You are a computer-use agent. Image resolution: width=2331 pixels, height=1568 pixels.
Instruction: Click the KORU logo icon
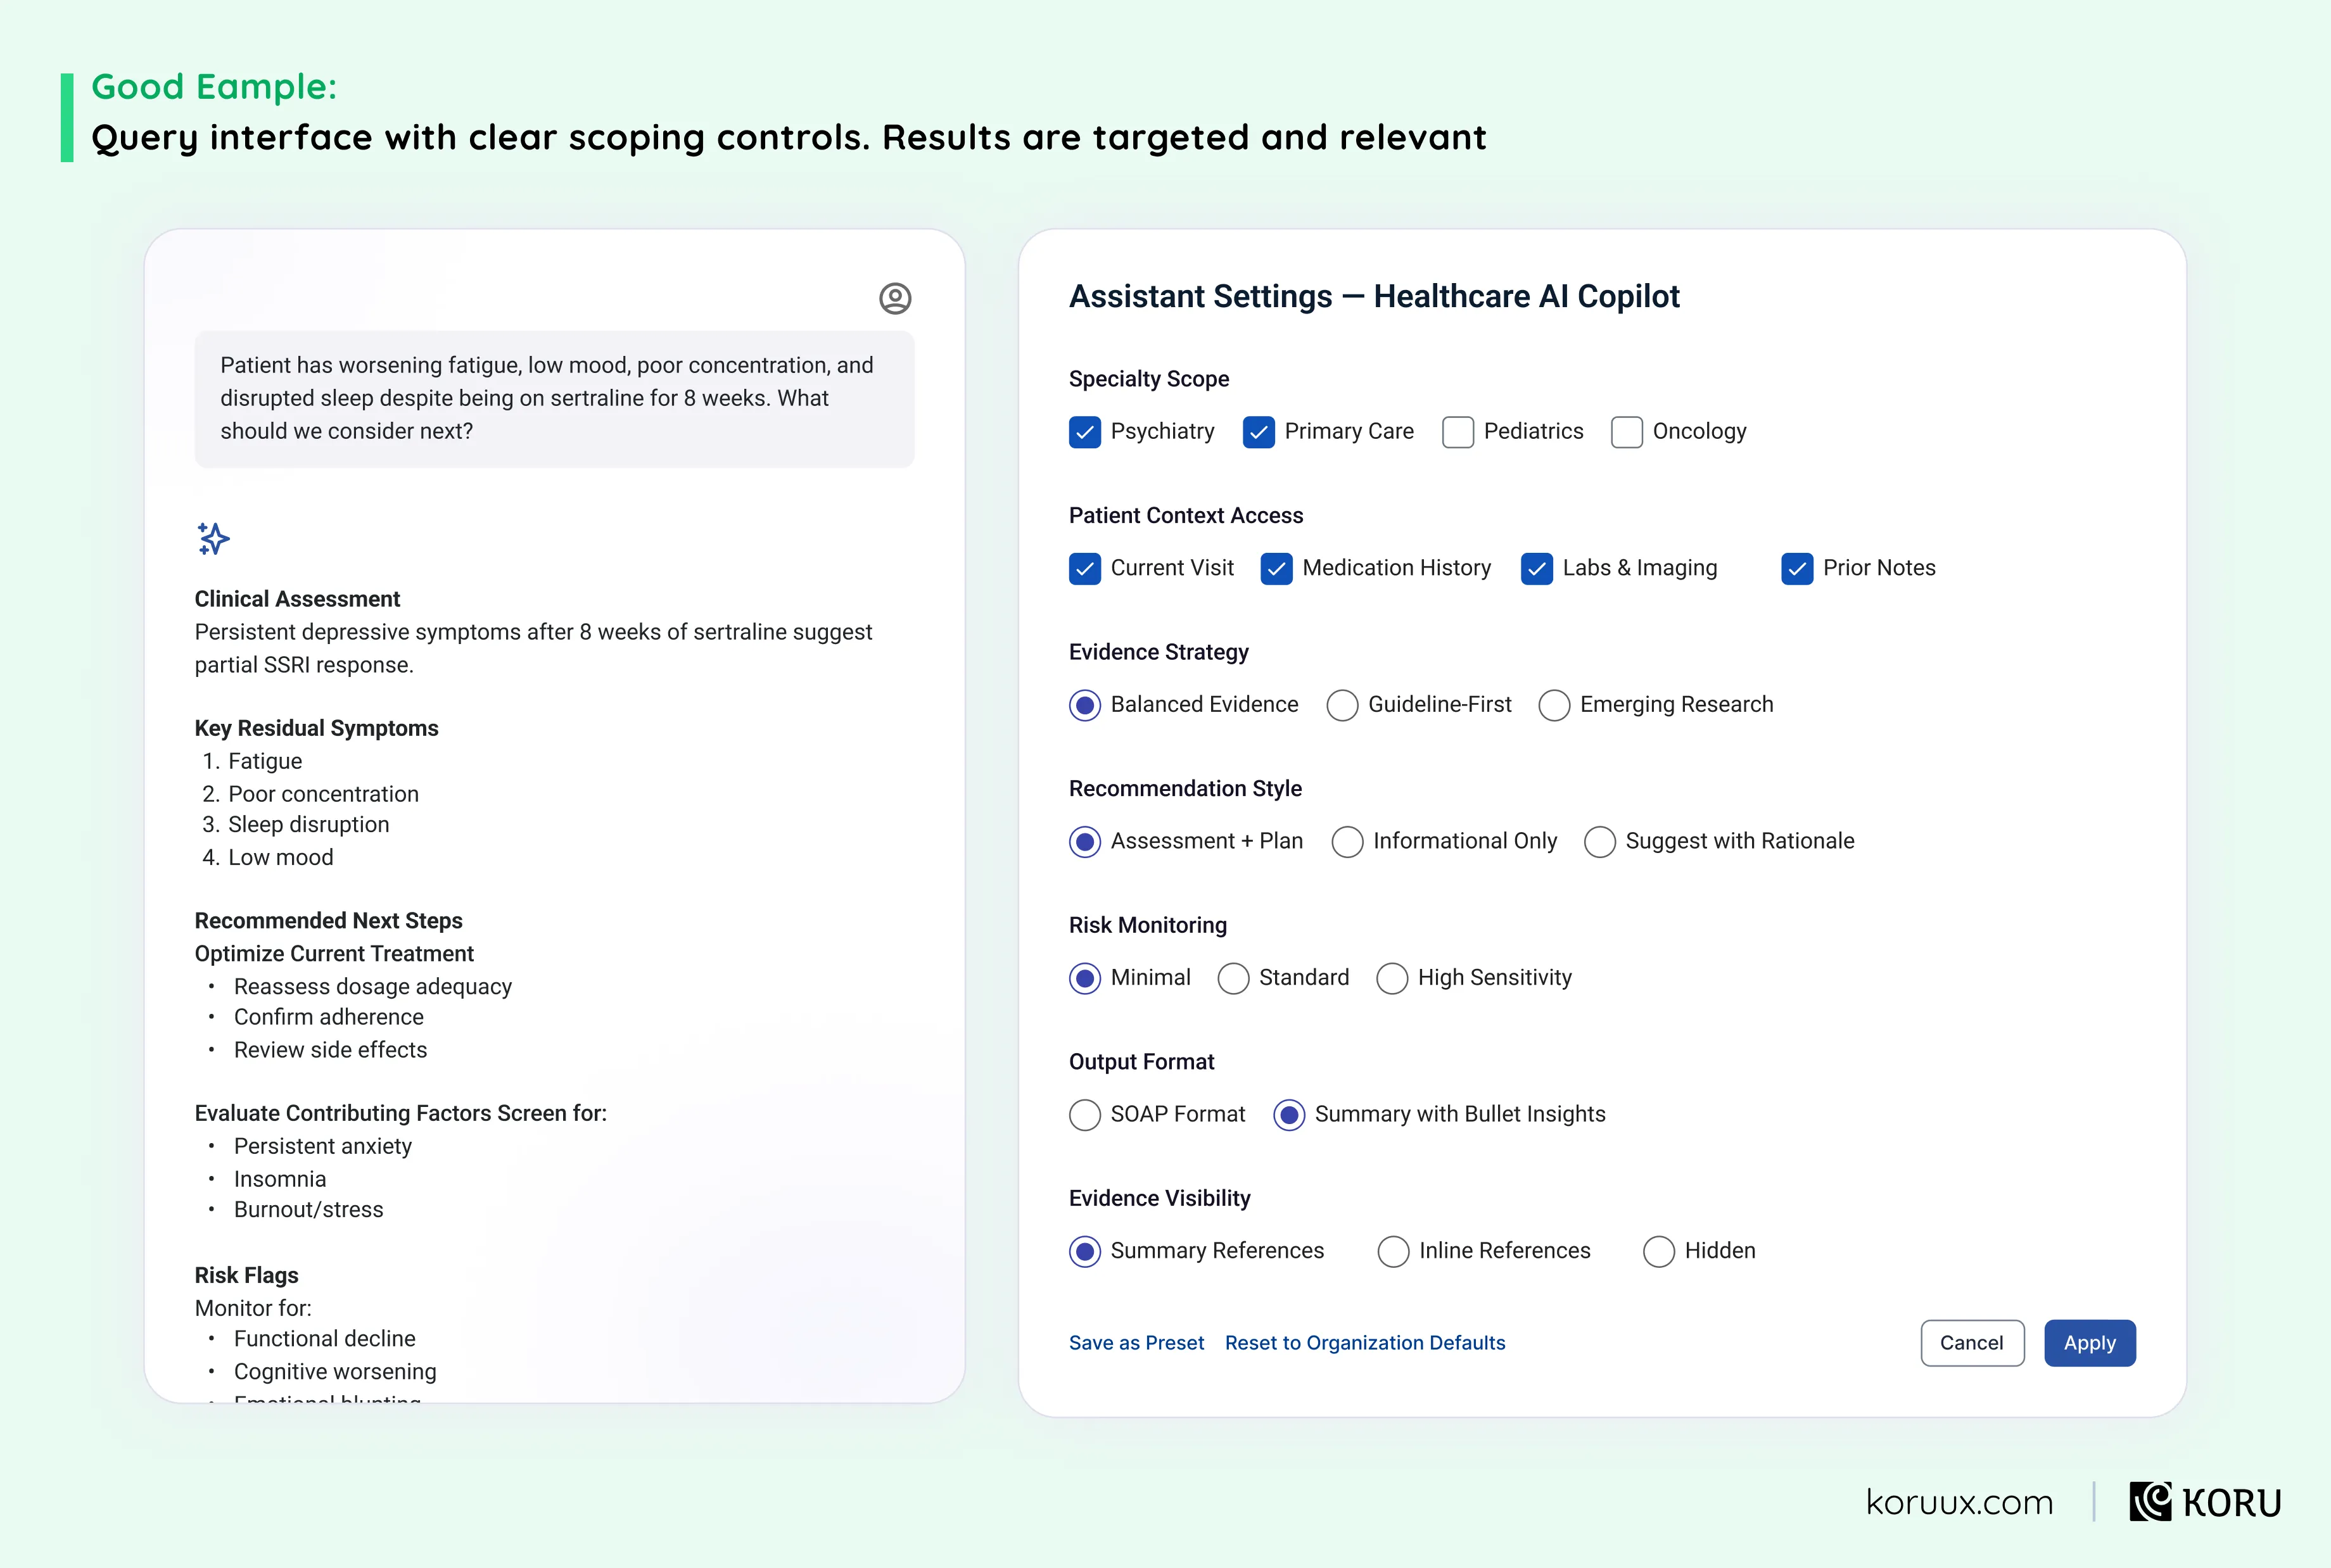tap(2150, 1502)
